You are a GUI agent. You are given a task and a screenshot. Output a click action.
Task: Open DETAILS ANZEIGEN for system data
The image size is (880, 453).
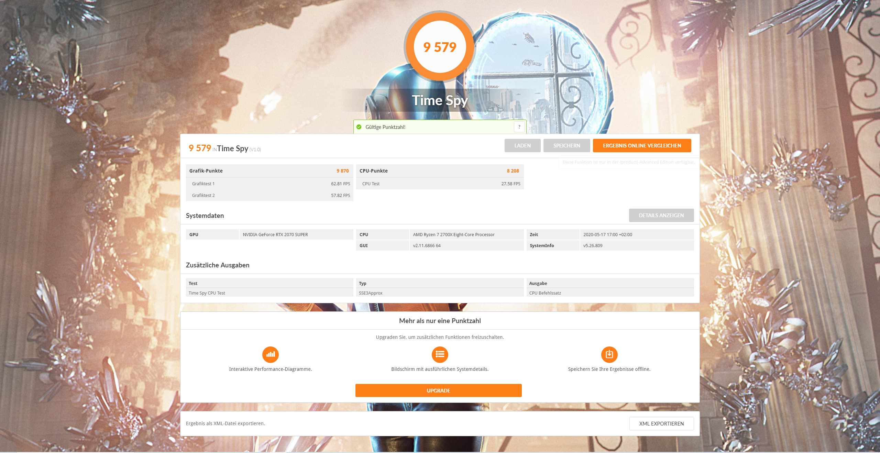coord(661,216)
